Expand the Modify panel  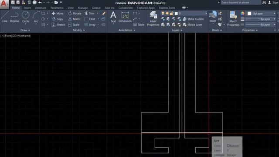79,30
